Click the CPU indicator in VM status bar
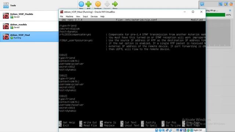The image size is (235, 132). coord(185,130)
